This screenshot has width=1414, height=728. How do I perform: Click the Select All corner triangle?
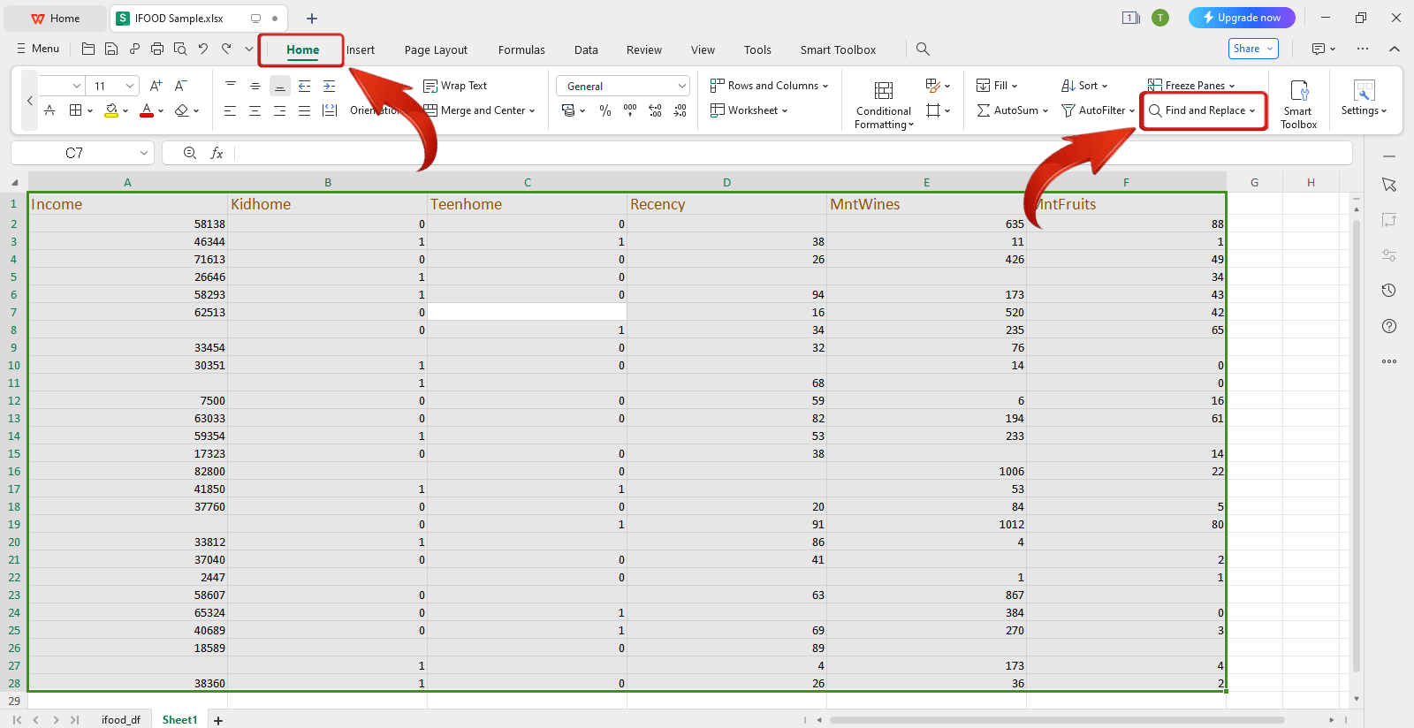[14, 183]
